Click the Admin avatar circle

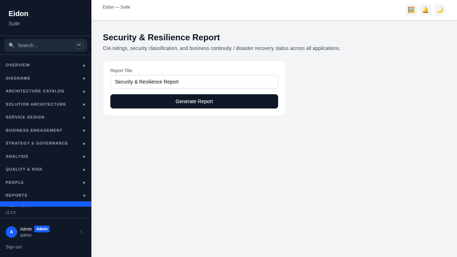coord(11,232)
